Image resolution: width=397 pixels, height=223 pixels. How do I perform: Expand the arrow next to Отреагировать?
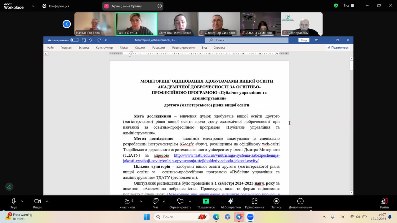click(190, 201)
